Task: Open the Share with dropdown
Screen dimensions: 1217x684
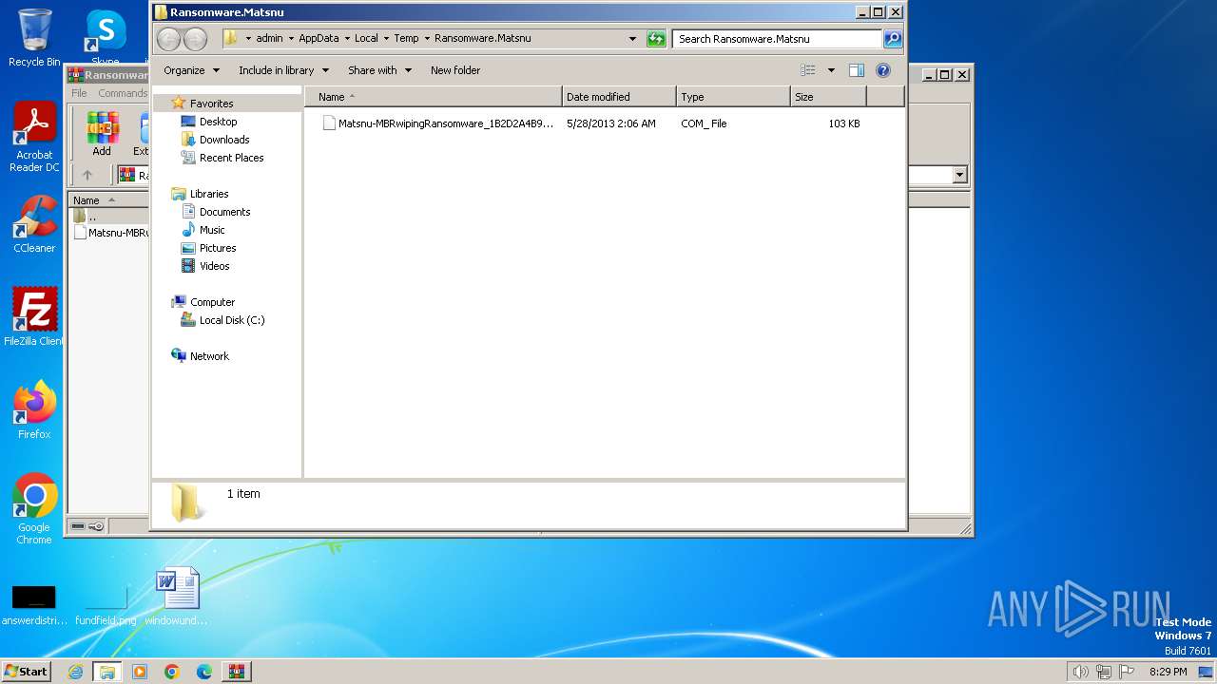Action: tap(379, 70)
